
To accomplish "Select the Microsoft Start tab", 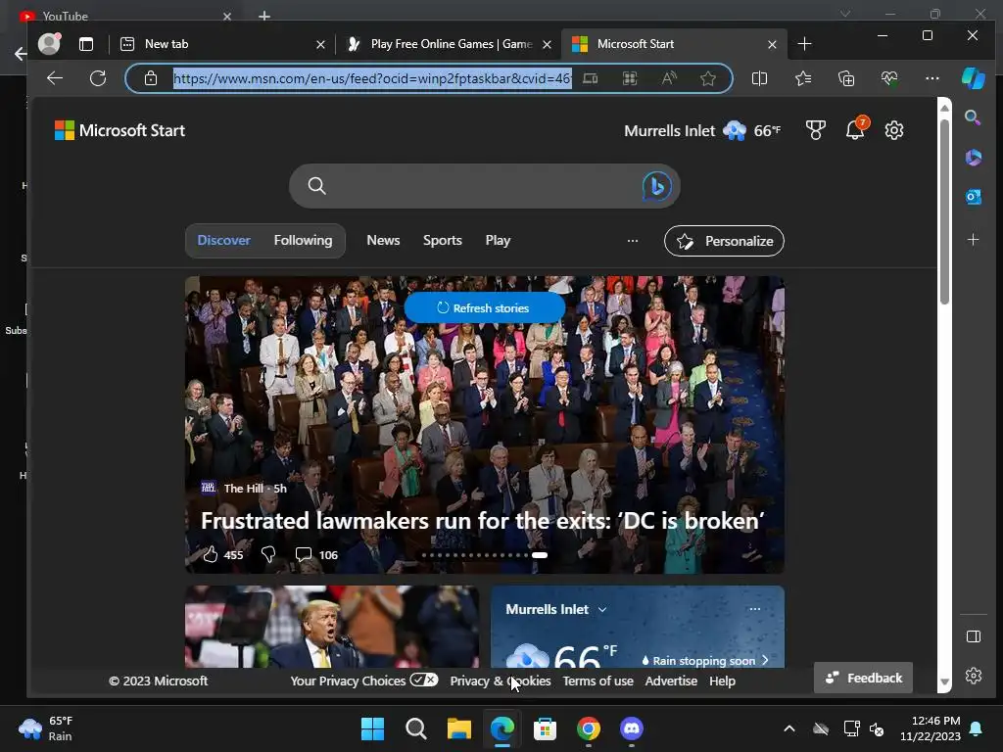I will [672, 44].
